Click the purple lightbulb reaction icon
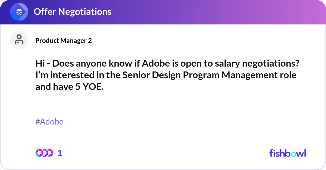326x170 pixels. tap(44, 153)
